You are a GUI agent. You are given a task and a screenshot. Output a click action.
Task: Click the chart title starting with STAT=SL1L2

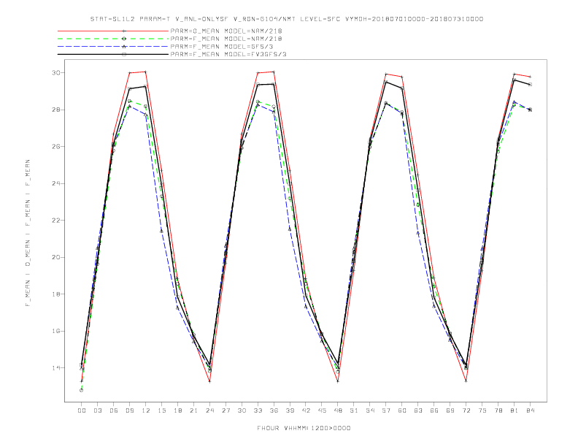287,19
